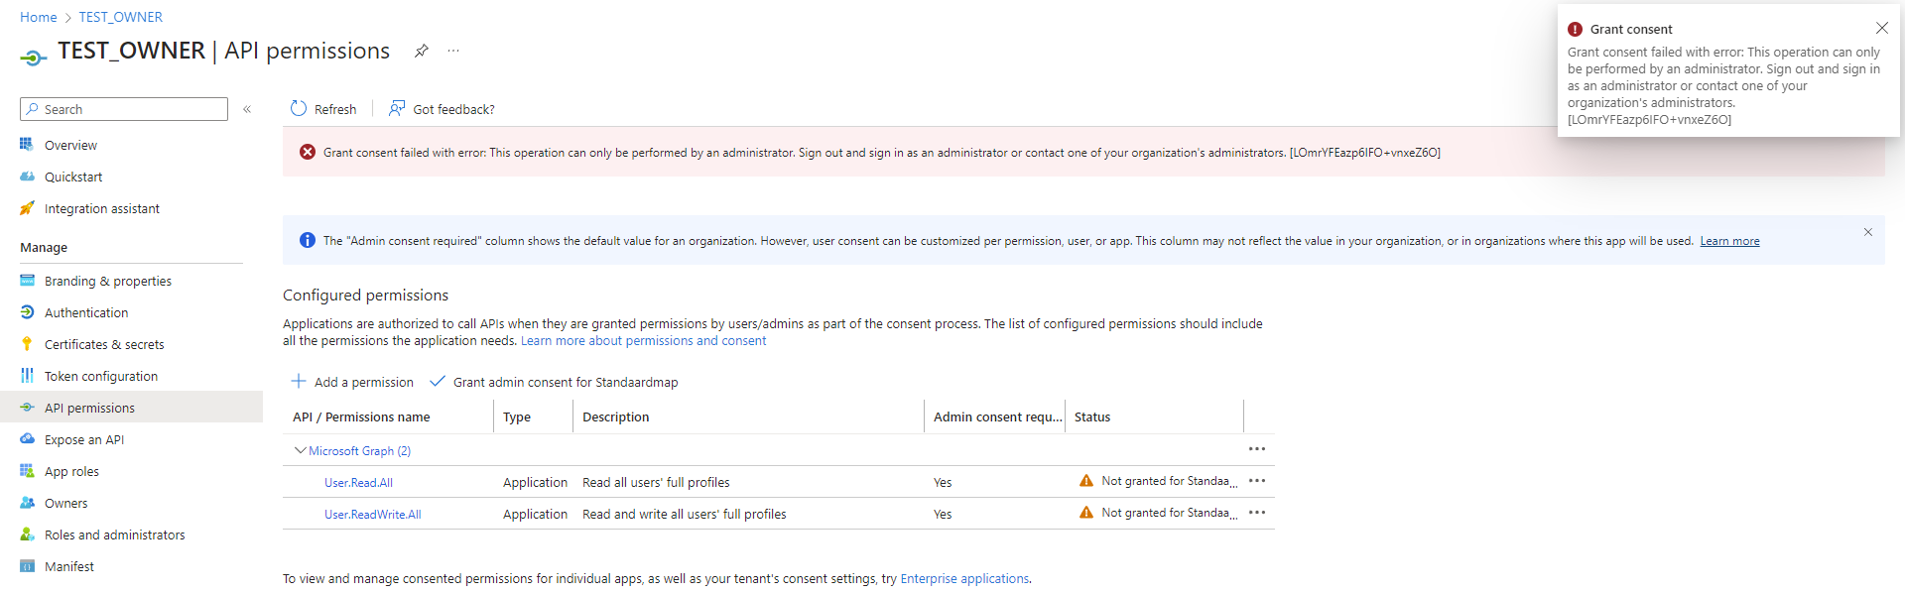The height and width of the screenshot is (594, 1905).
Task: Click the Home breadcrumb link
Action: point(39,17)
